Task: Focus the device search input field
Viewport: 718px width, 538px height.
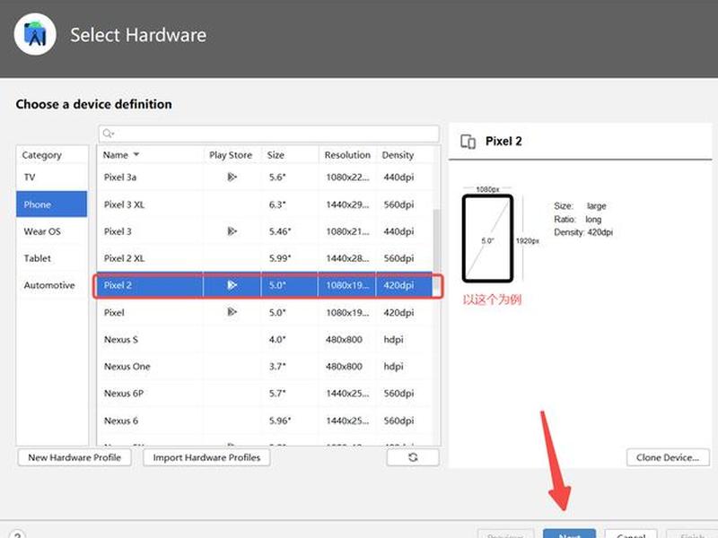Action: pyautogui.click(x=268, y=134)
